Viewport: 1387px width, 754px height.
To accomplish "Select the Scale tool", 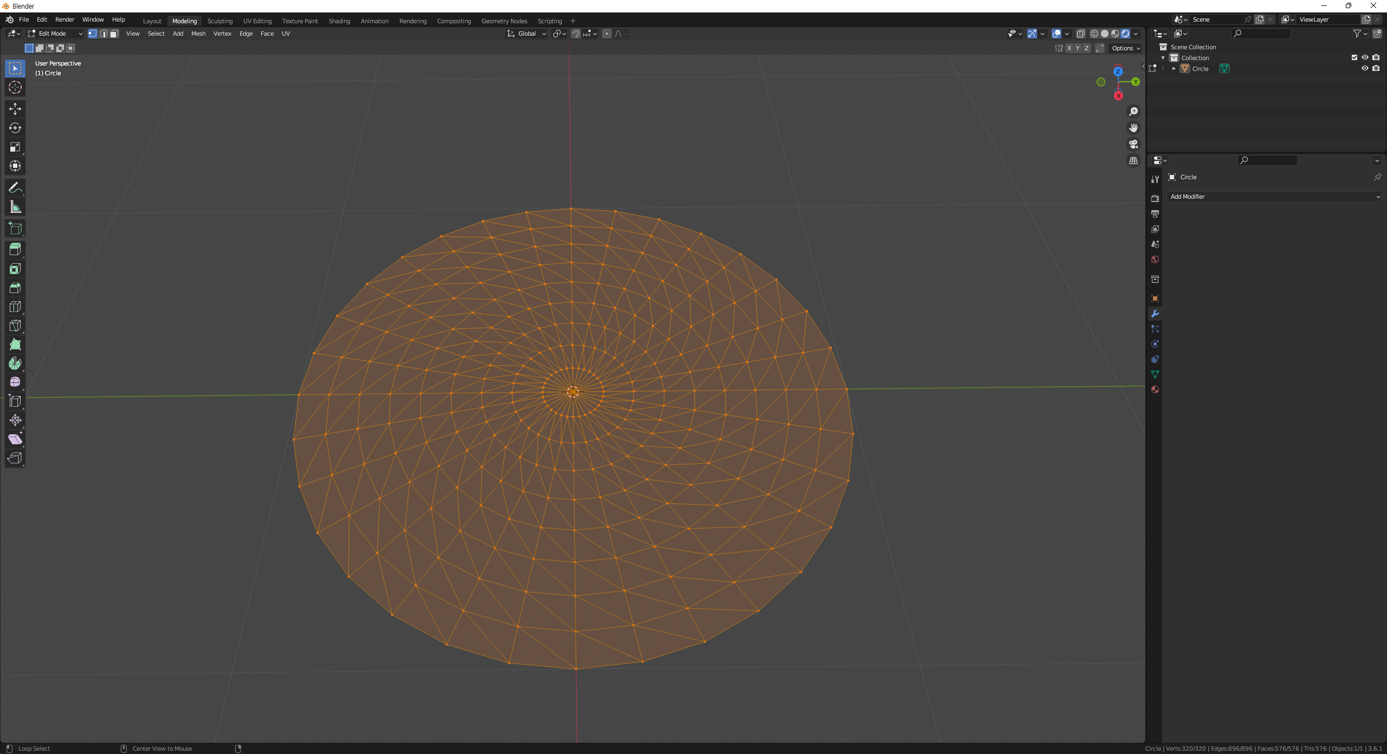I will 15,147.
